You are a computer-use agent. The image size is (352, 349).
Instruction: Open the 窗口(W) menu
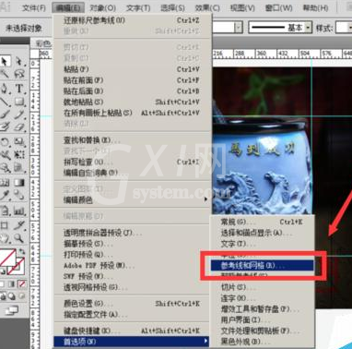tap(279, 7)
